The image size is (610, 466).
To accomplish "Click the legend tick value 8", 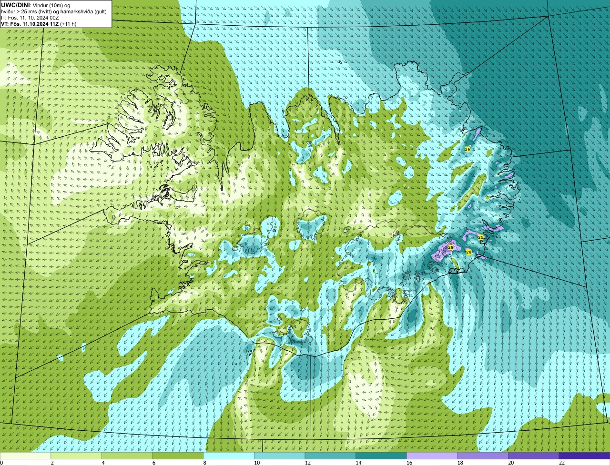I will coord(205,462).
